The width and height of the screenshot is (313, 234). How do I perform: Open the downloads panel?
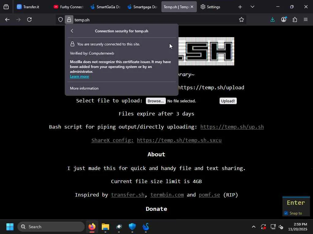[272, 19]
